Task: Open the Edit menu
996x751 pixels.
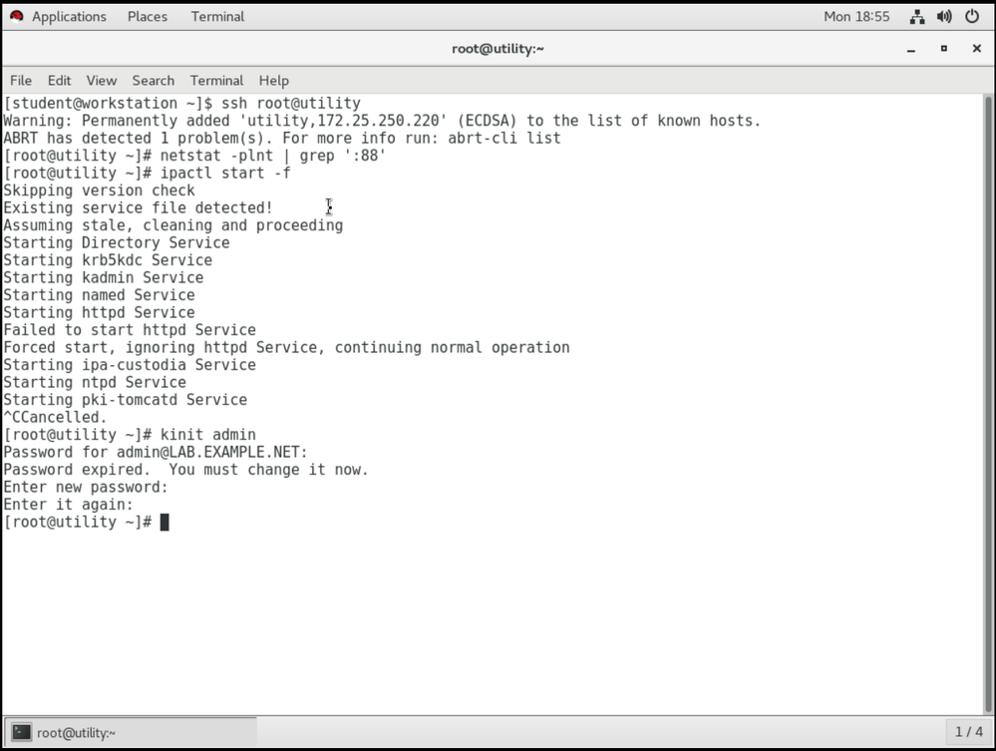Action: click(x=60, y=81)
